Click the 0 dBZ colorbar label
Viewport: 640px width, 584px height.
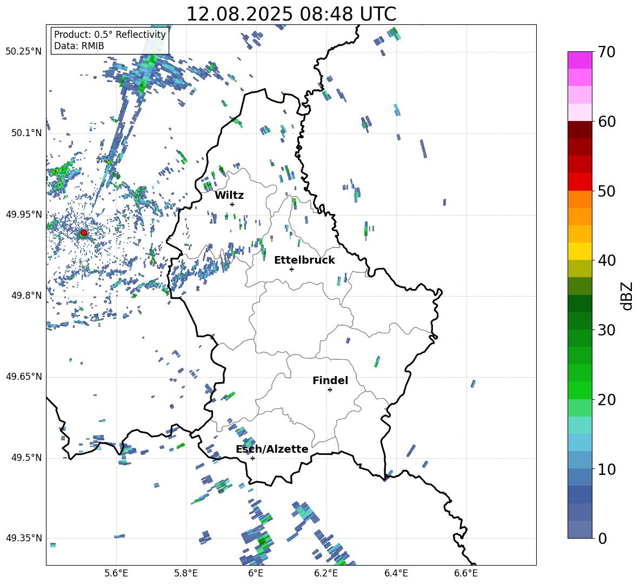click(602, 538)
